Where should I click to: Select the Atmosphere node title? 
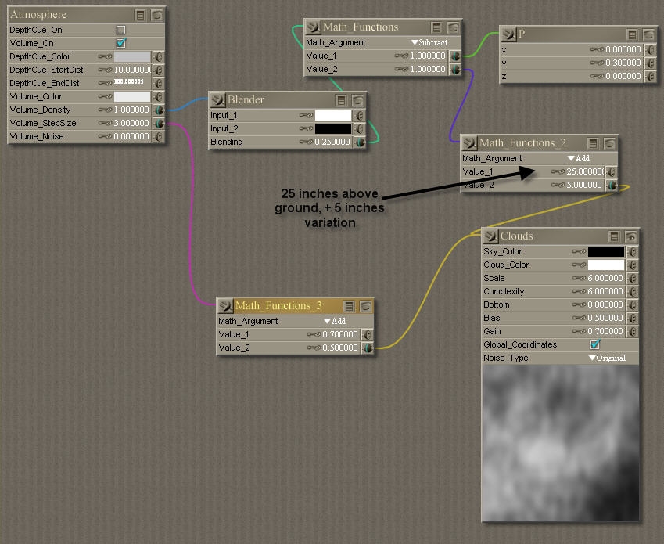[x=38, y=14]
